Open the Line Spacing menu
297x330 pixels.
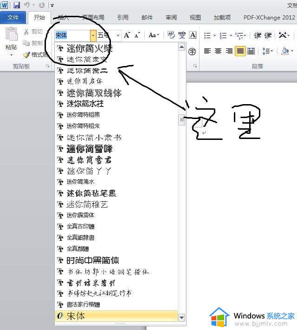267,51
